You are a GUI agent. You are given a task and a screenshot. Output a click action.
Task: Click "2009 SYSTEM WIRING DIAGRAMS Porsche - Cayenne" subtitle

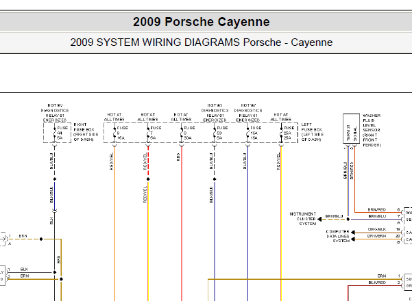202,42
